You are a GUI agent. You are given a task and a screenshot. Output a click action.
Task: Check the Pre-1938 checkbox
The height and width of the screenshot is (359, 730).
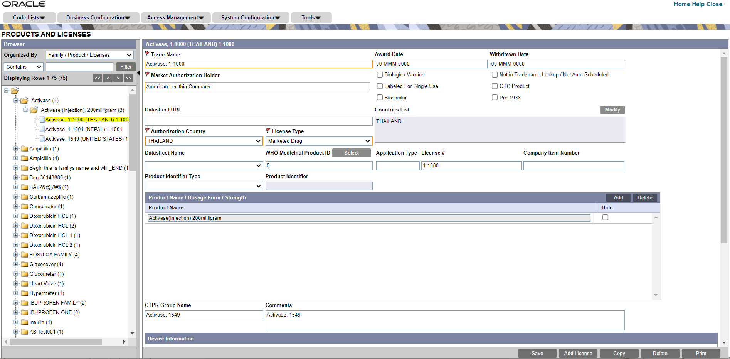pyautogui.click(x=495, y=98)
